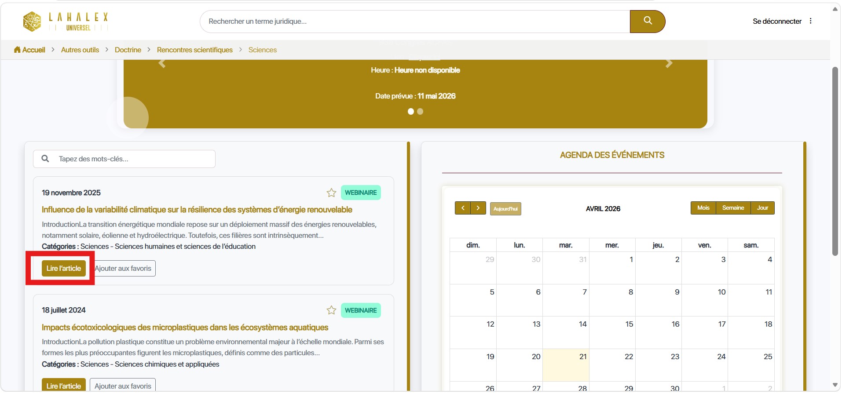
Task: Switch calendar to Mois view
Action: click(703, 208)
